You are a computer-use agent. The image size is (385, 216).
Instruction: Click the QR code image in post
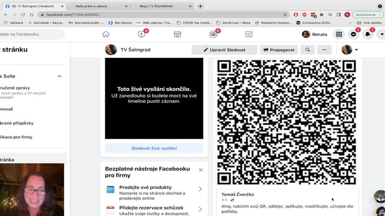pyautogui.click(x=287, y=122)
